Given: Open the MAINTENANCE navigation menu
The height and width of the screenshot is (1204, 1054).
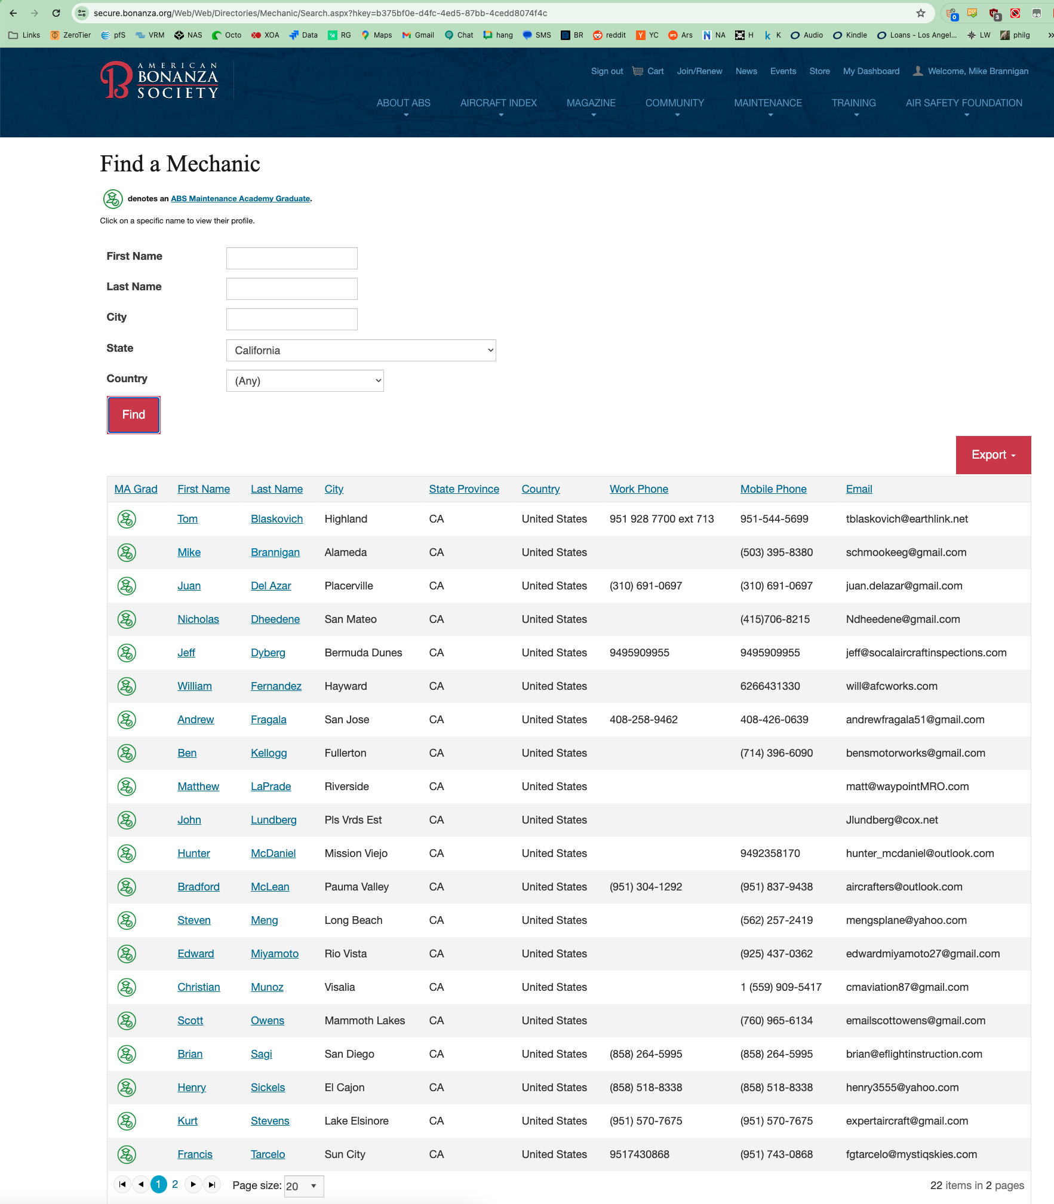Looking at the screenshot, I should (767, 103).
